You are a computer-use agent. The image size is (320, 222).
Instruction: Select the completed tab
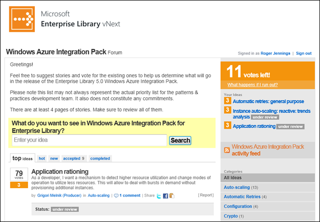[x=100, y=158]
